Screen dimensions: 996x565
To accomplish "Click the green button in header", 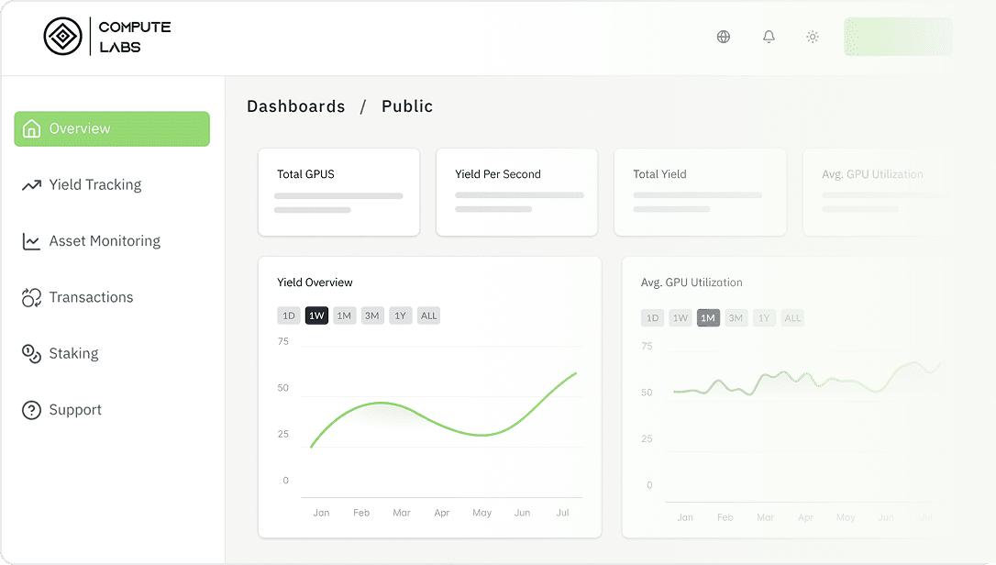I will pos(898,37).
